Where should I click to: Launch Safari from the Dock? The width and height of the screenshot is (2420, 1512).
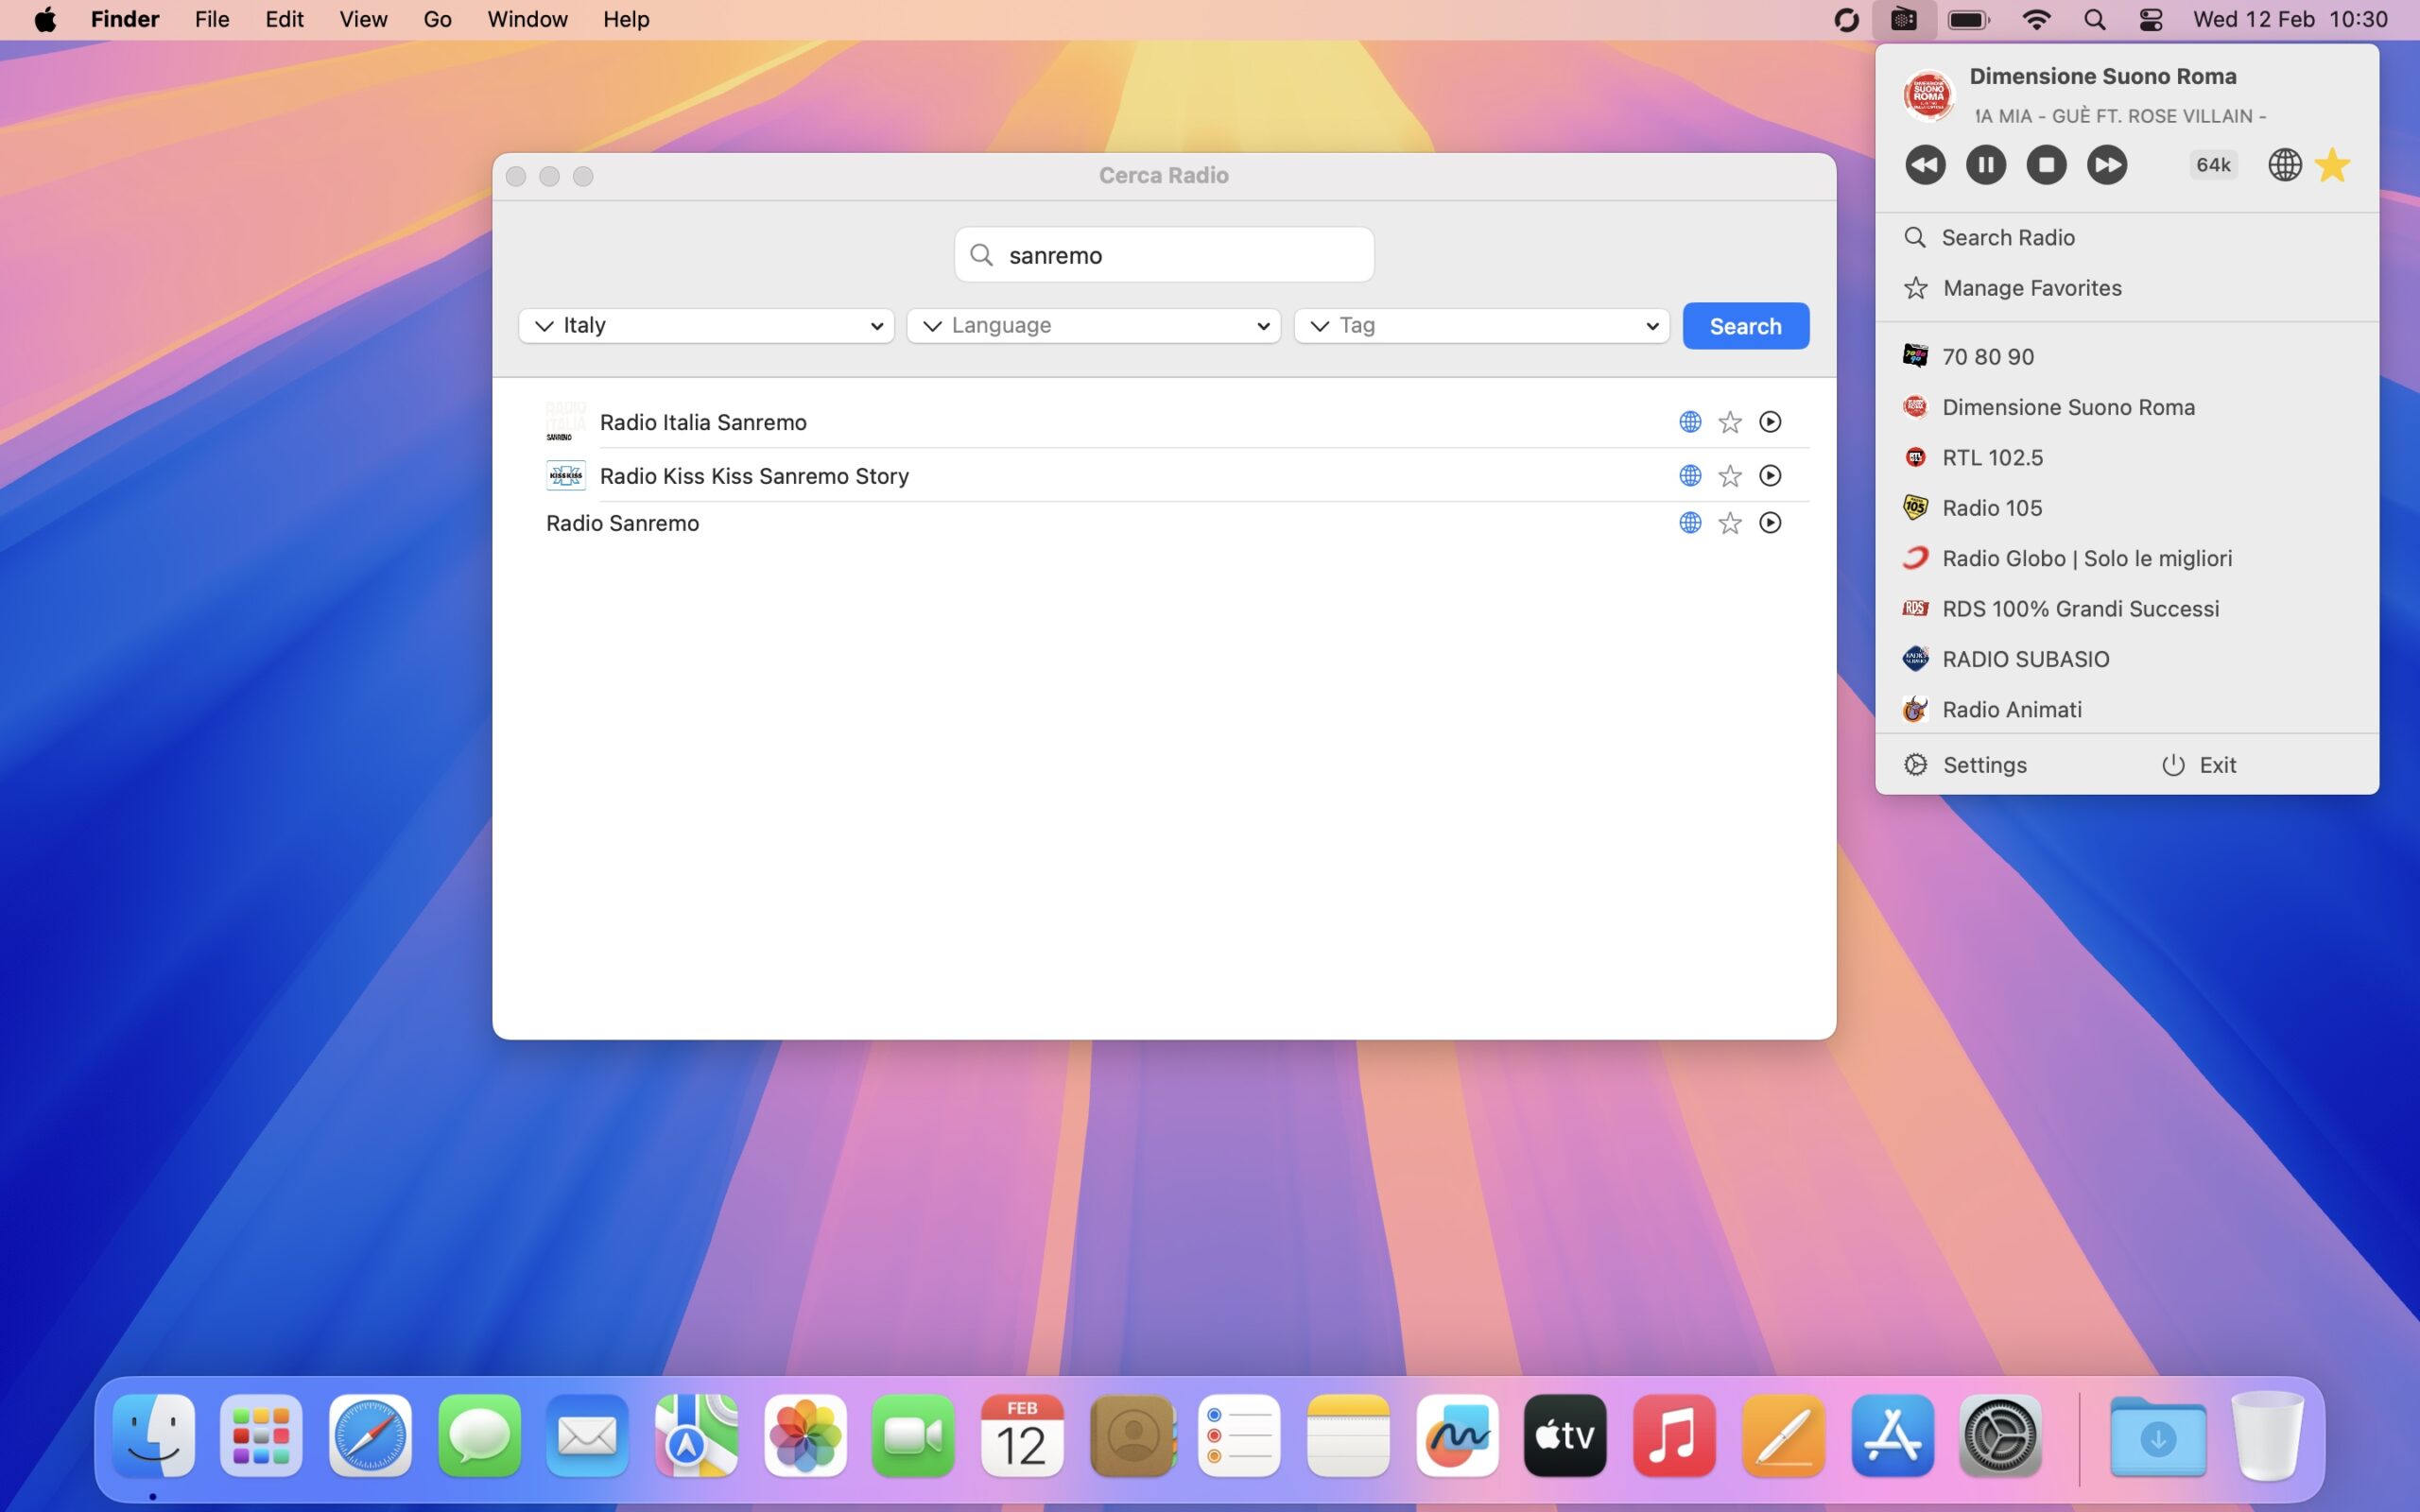(370, 1435)
